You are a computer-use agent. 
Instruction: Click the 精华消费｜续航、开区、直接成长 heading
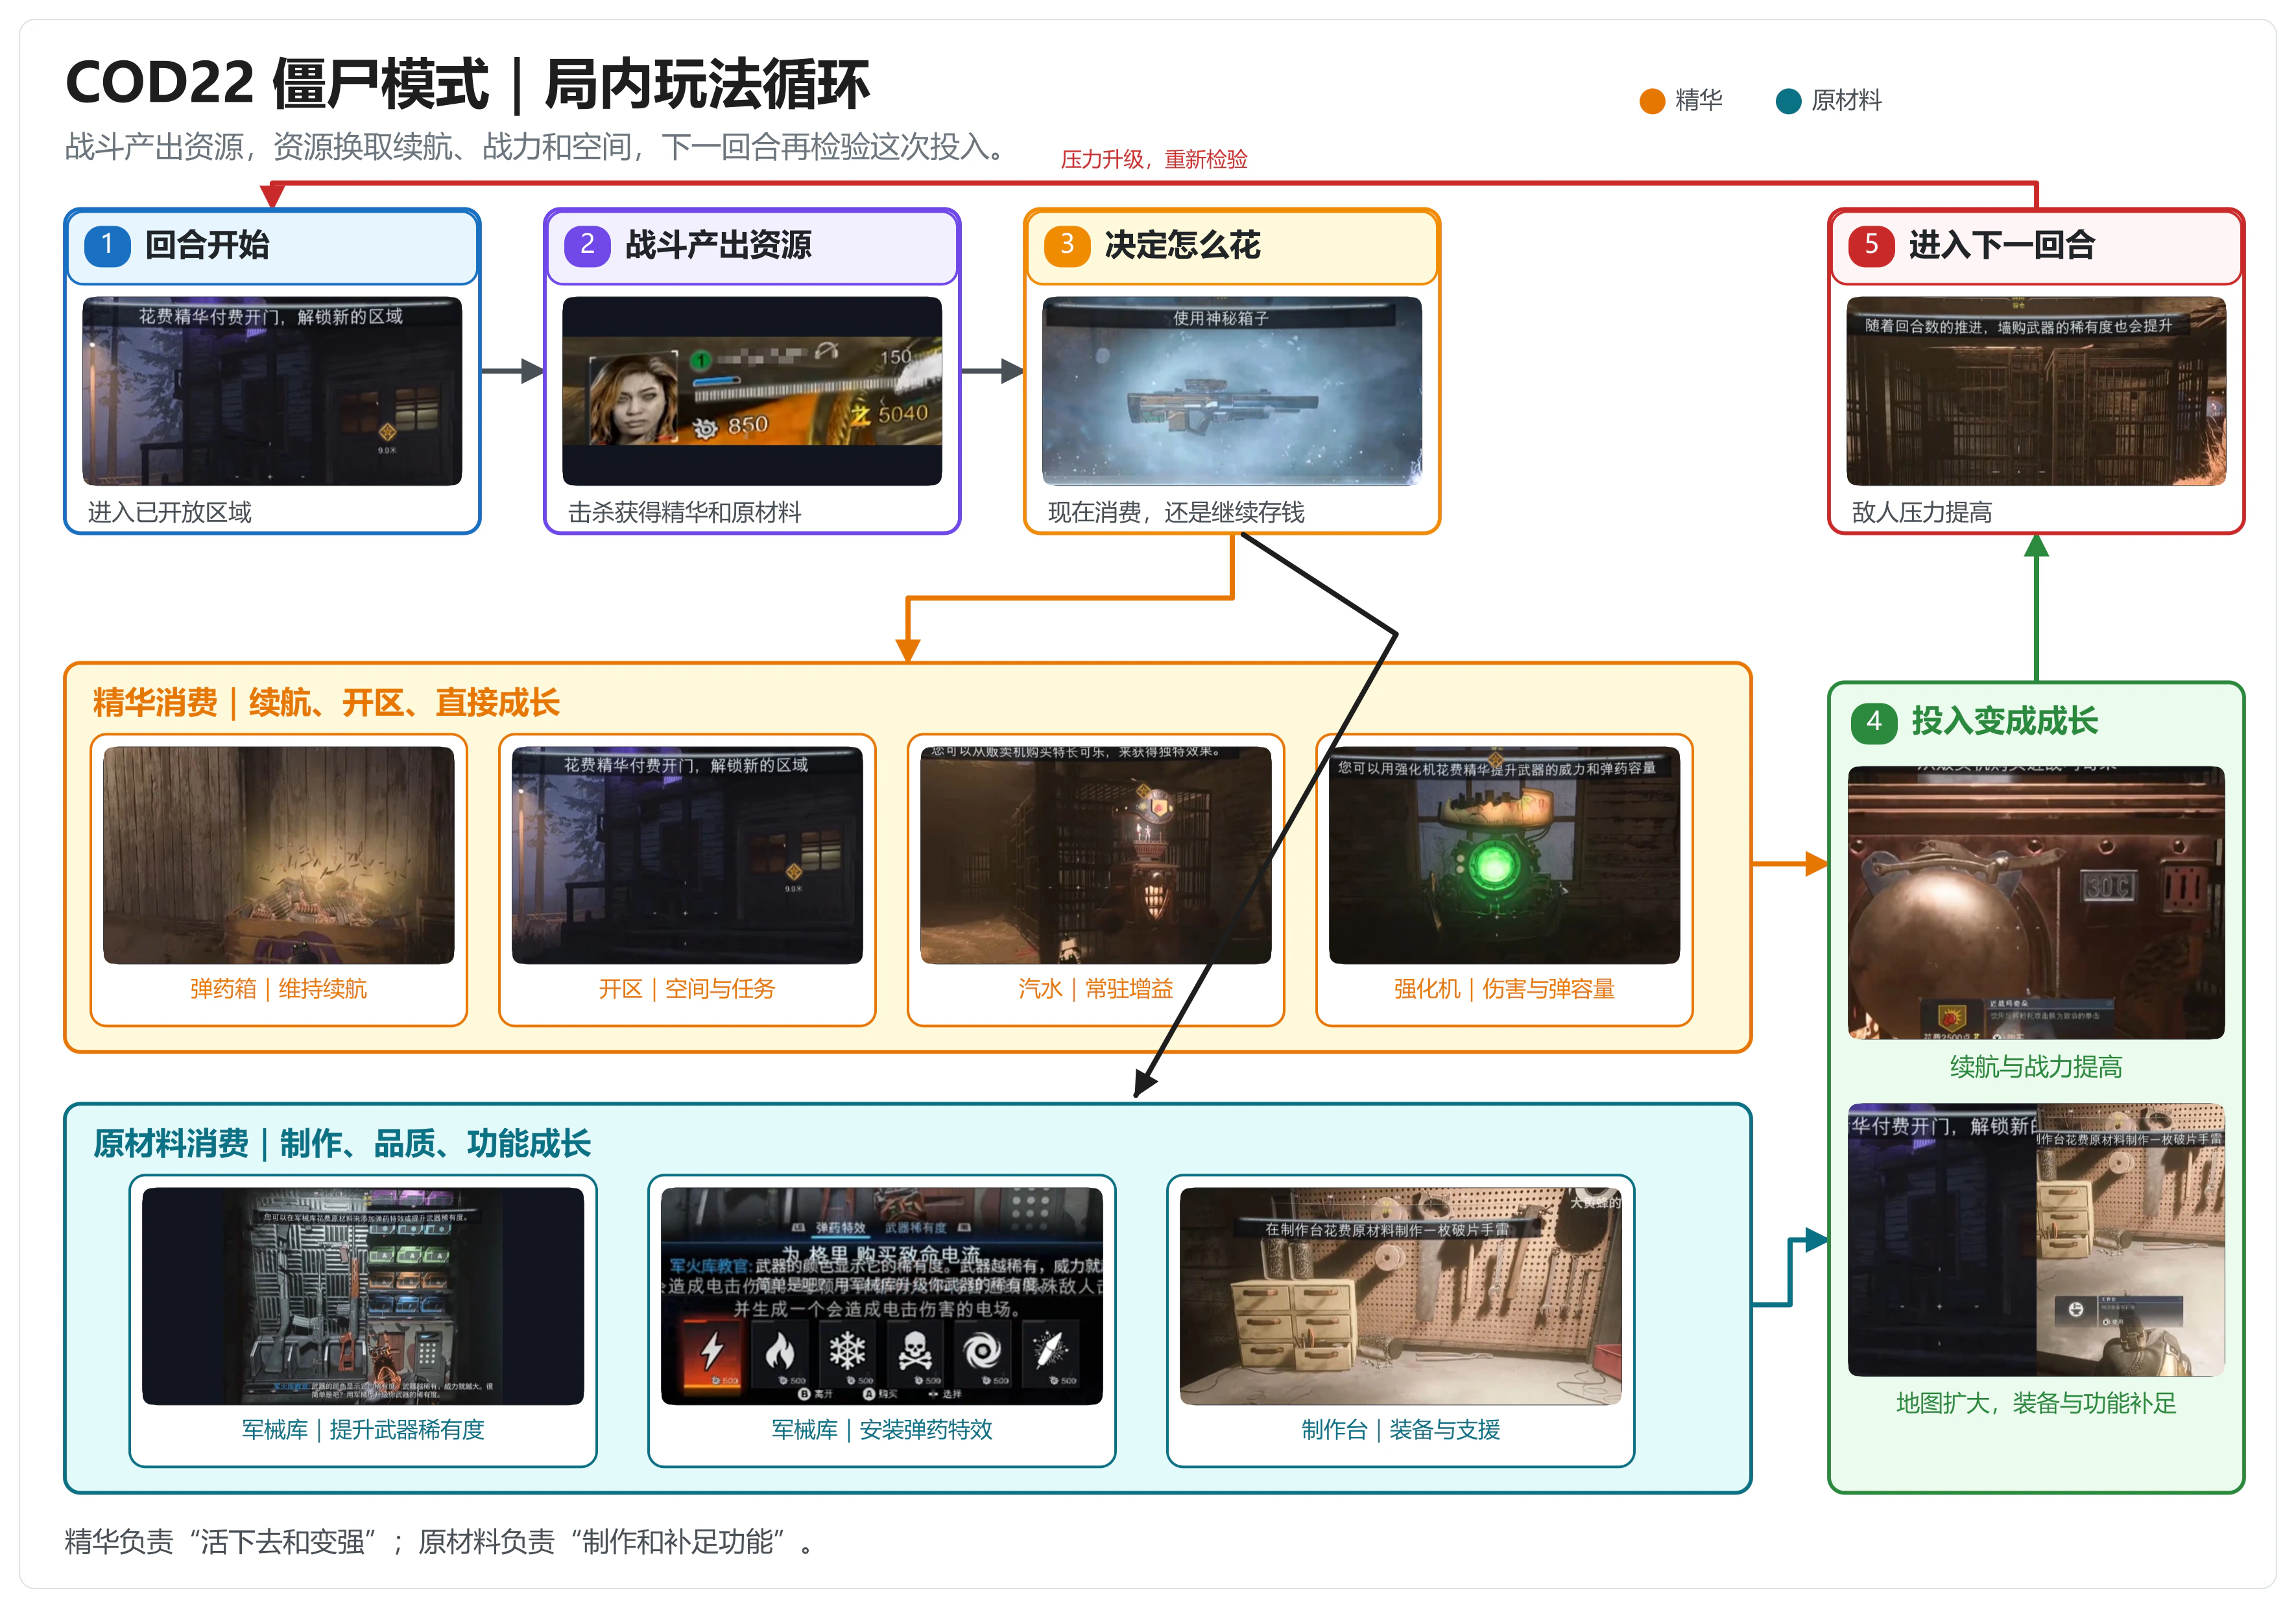click(326, 702)
